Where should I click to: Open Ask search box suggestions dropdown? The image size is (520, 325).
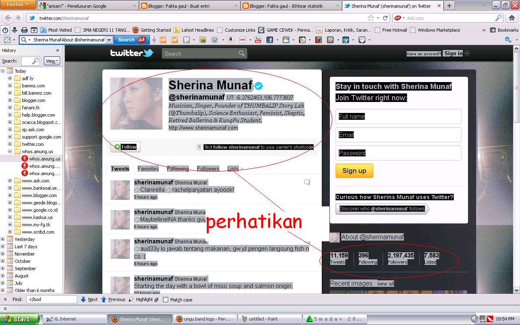point(109,40)
